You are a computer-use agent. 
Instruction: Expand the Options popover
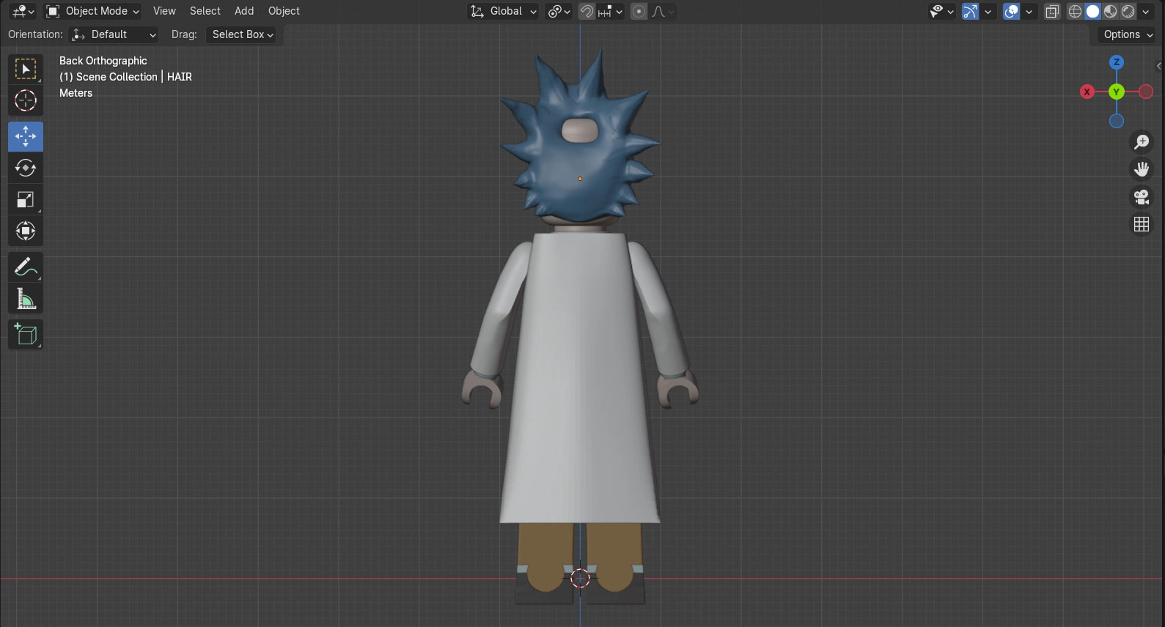point(1128,34)
